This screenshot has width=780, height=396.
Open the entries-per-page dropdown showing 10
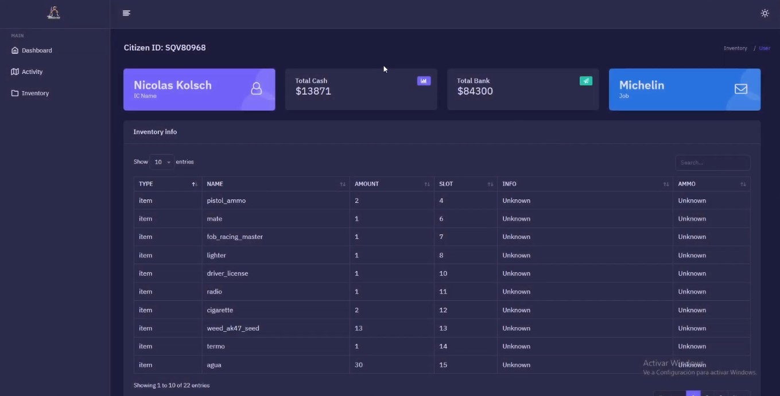(x=161, y=162)
